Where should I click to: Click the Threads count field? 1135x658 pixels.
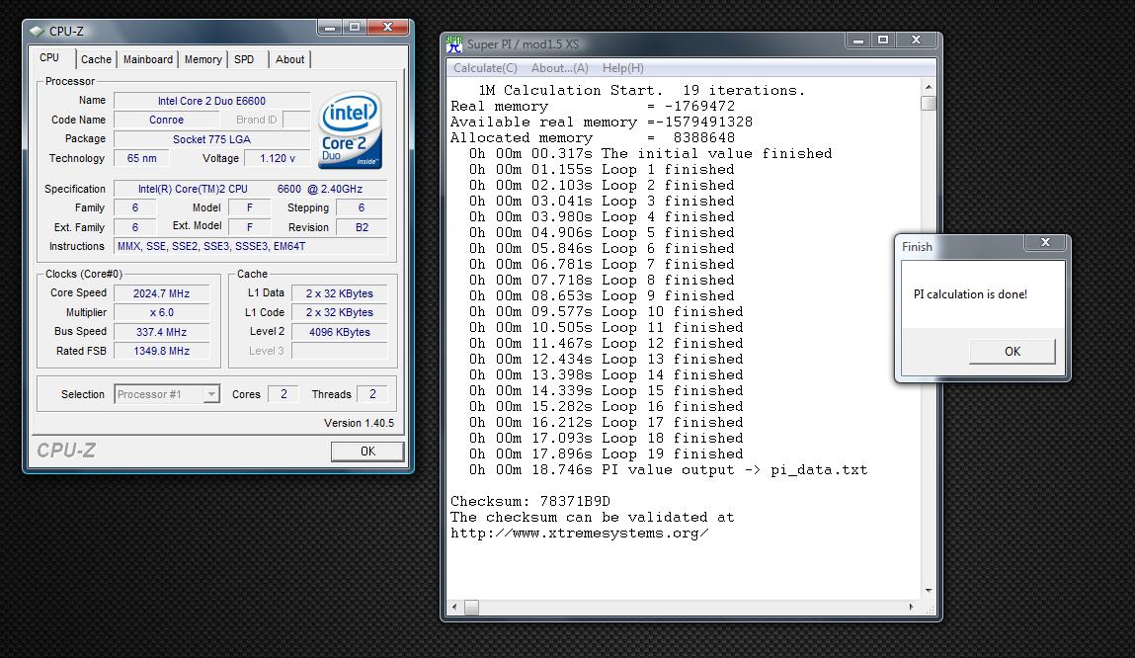372,394
